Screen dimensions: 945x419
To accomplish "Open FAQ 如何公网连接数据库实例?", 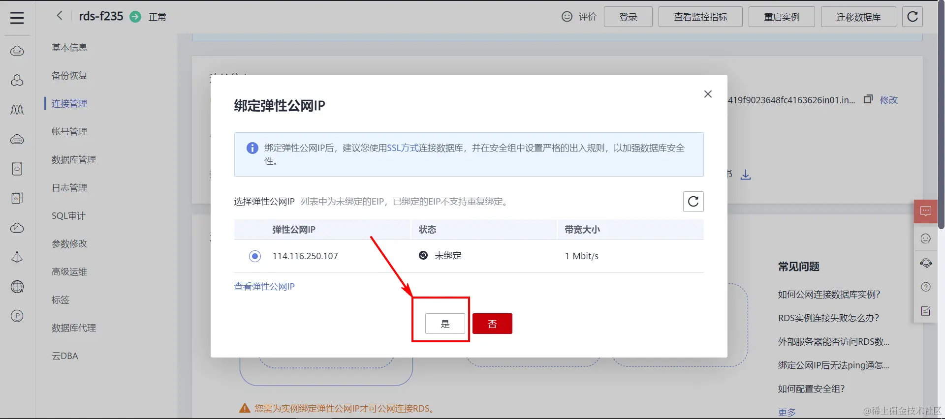I will (829, 295).
